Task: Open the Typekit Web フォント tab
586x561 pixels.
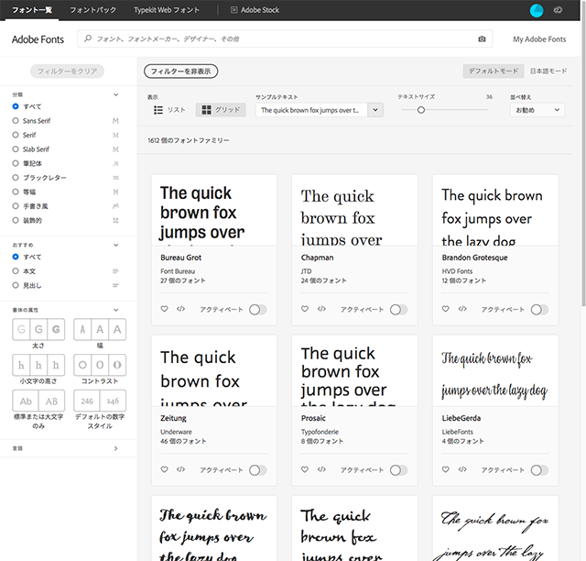Action: pos(167,10)
